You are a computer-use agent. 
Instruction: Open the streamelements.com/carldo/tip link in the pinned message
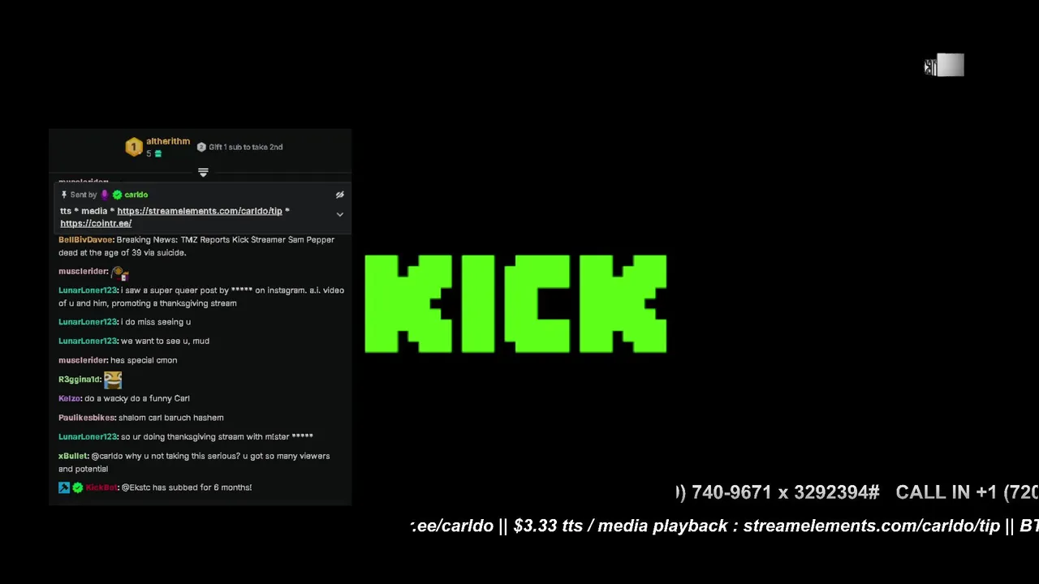(x=200, y=211)
